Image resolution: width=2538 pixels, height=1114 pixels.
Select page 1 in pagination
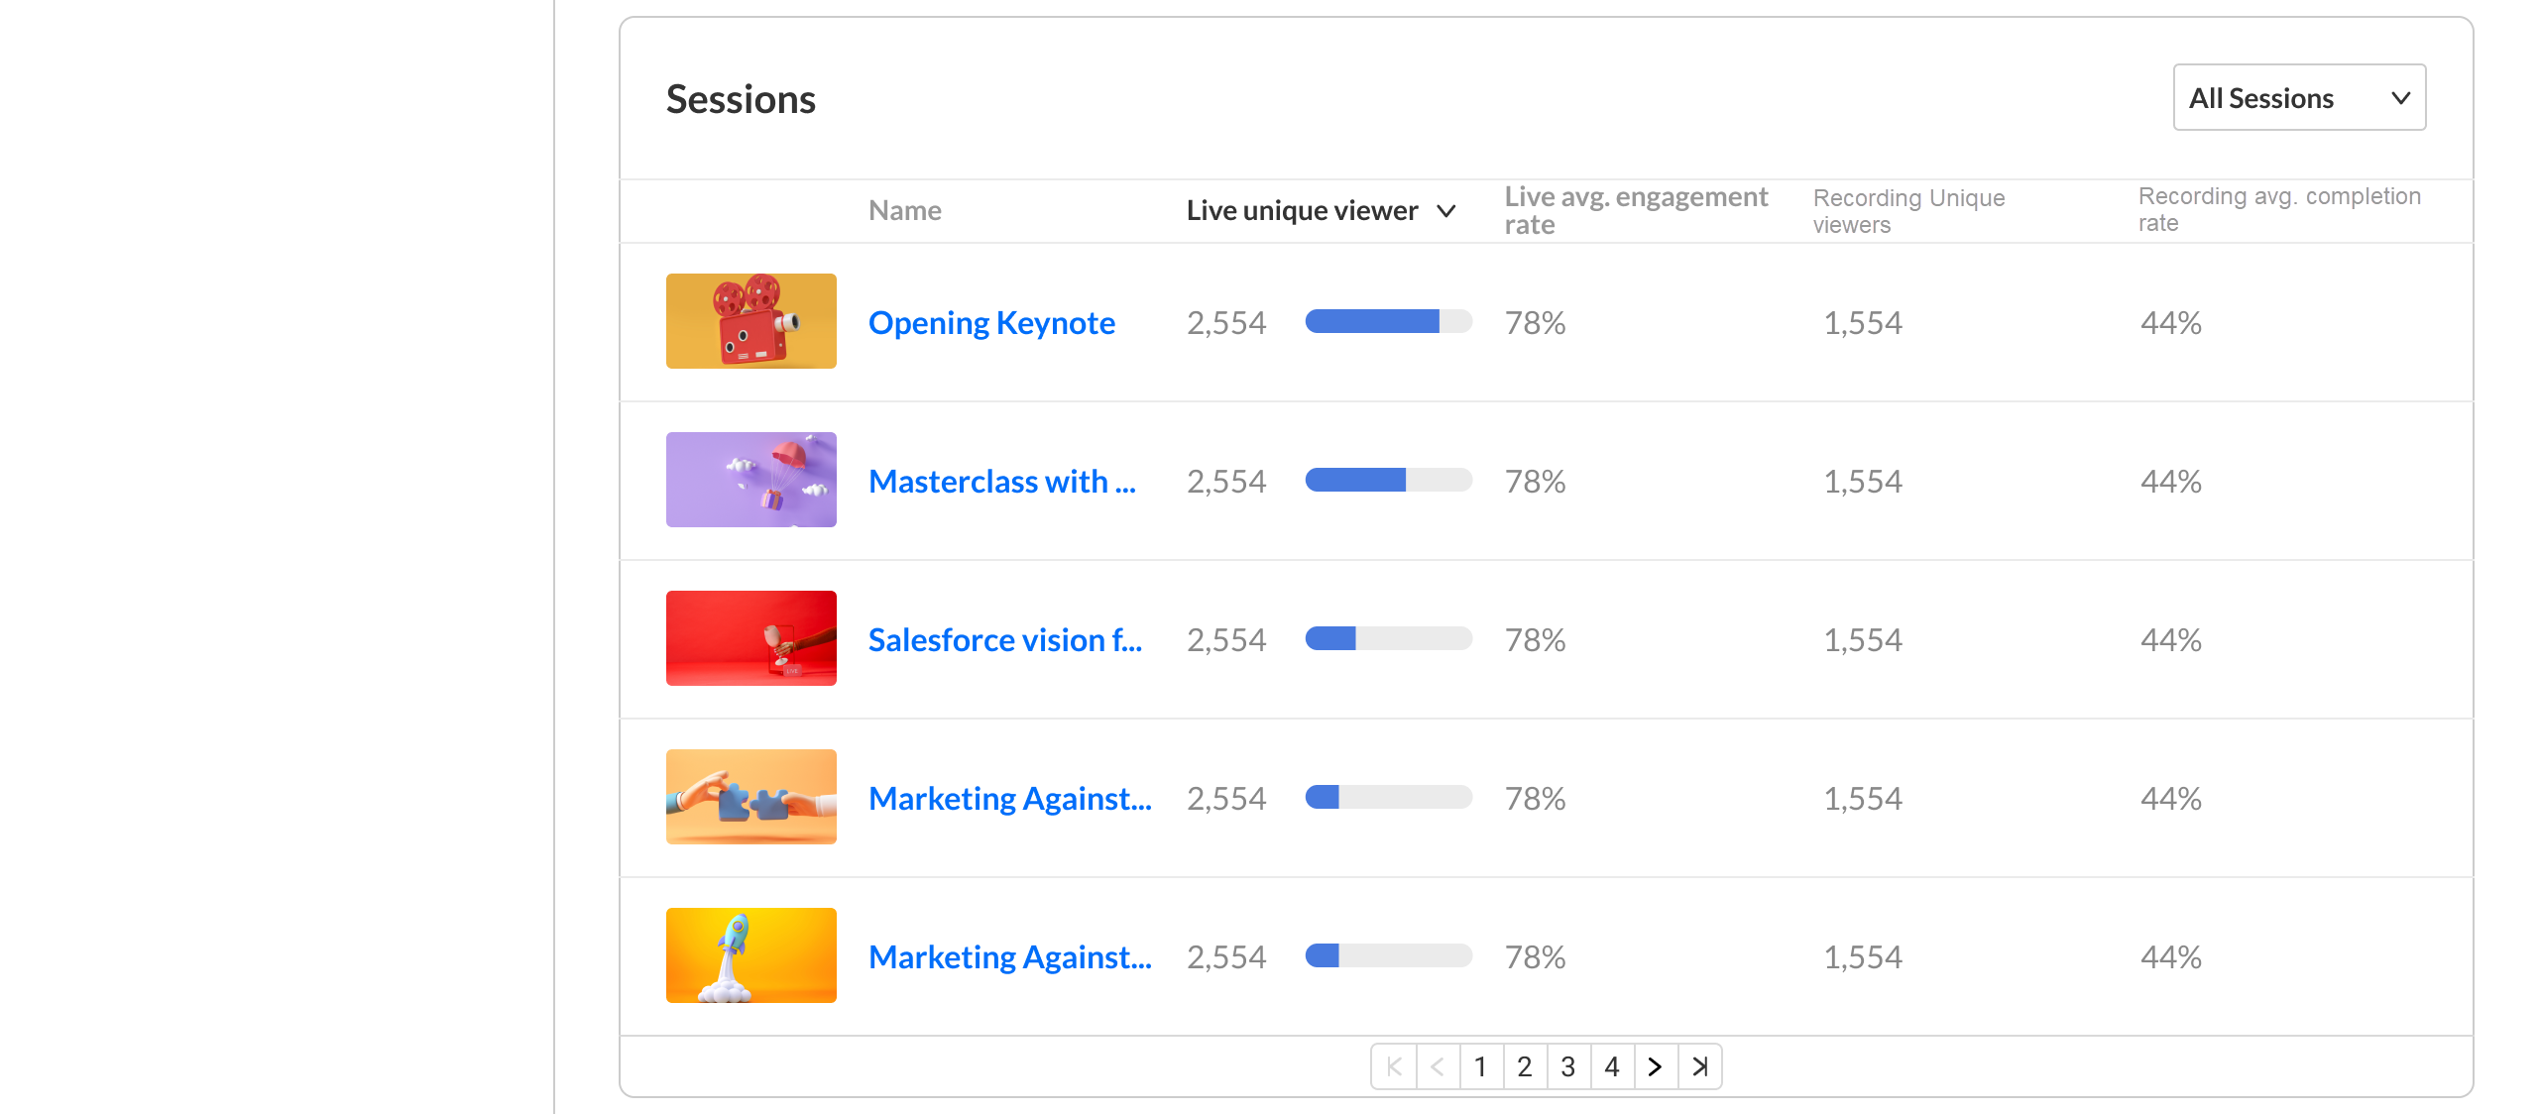1481,1066
